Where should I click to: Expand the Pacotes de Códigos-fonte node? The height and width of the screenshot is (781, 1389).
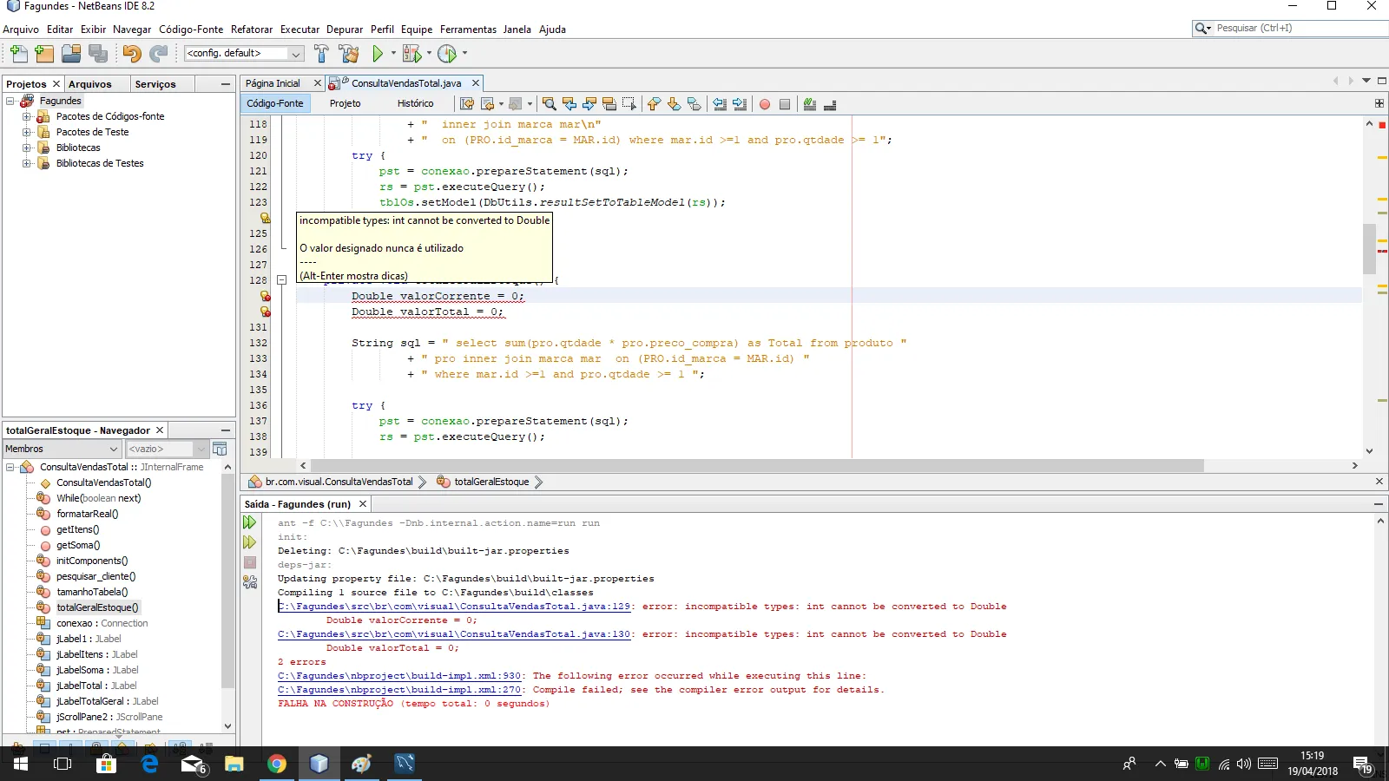point(27,116)
